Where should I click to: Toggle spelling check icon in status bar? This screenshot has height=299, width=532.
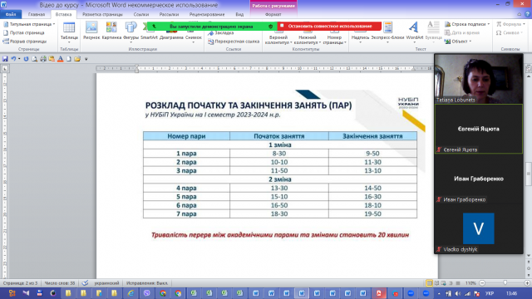85,282
